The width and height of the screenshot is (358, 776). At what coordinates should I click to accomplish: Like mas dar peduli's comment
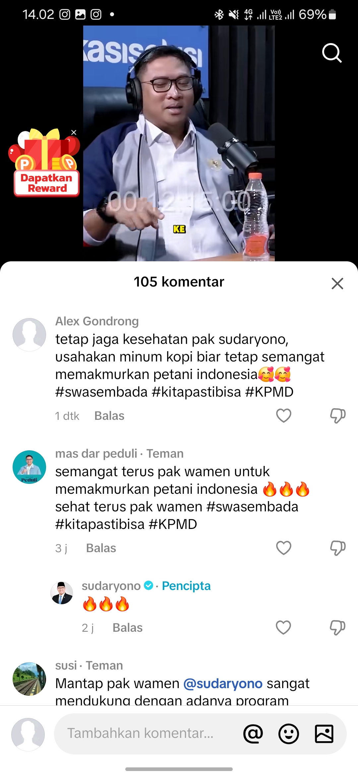click(284, 548)
